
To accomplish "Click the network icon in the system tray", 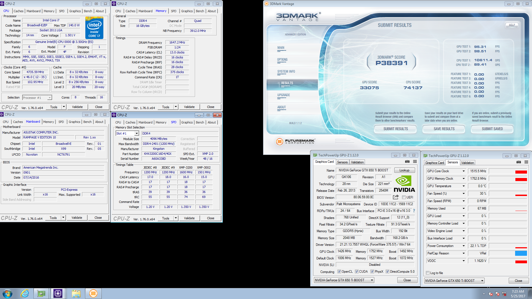I will (x=504, y=294).
